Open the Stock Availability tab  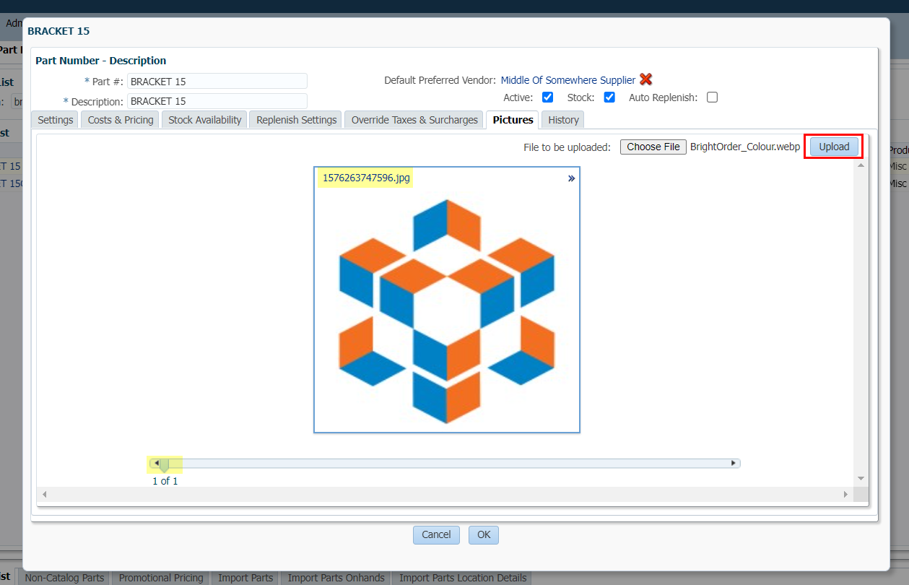coord(205,120)
